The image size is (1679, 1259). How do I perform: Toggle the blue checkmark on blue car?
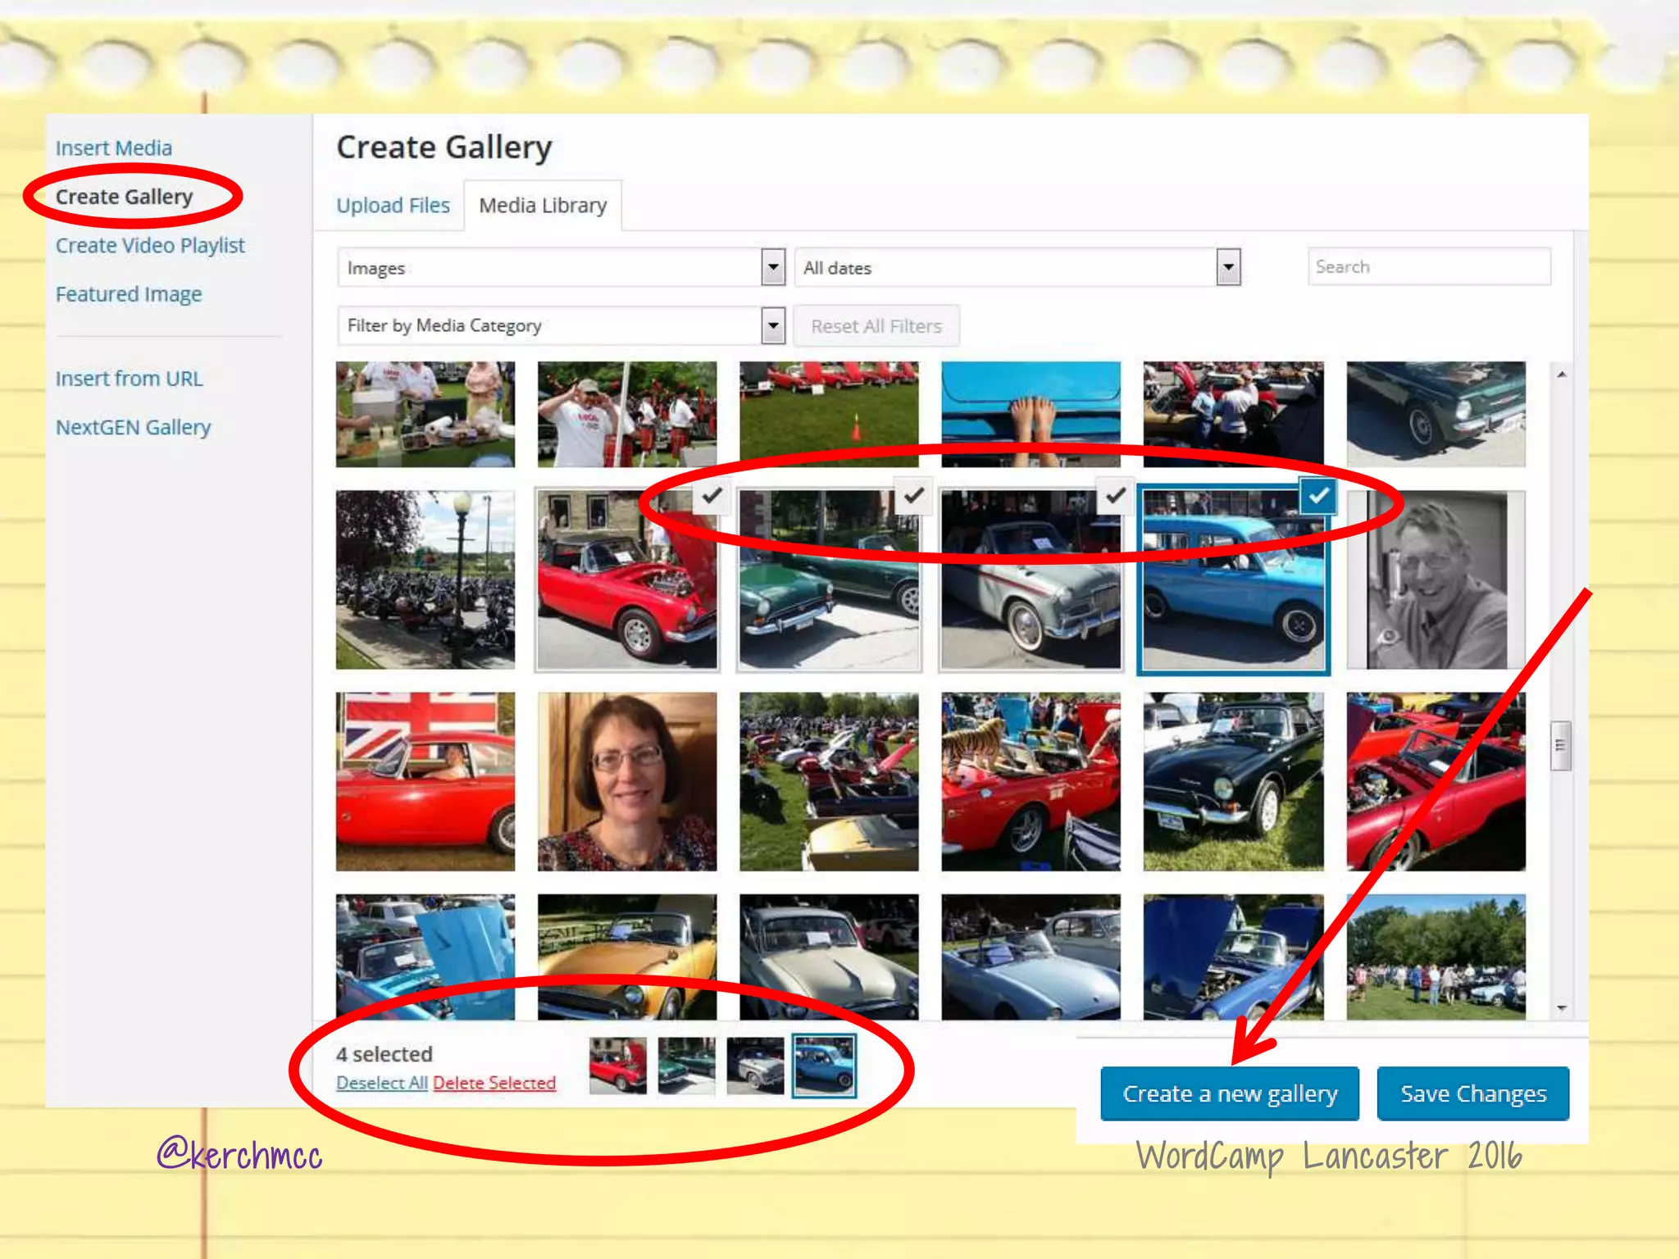click(x=1318, y=496)
